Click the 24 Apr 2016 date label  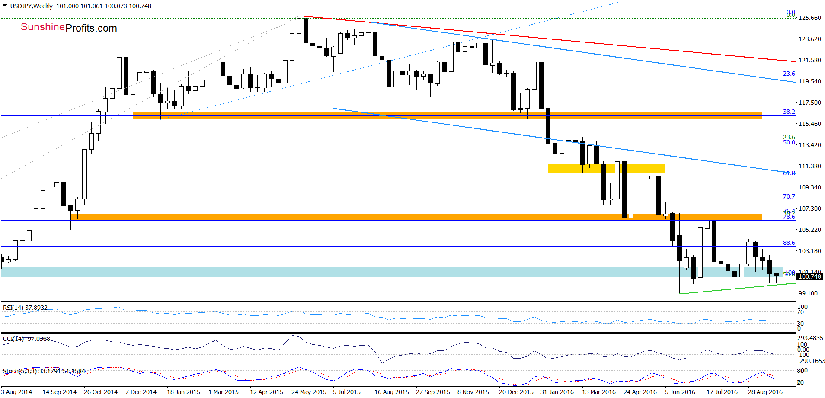coord(640,392)
